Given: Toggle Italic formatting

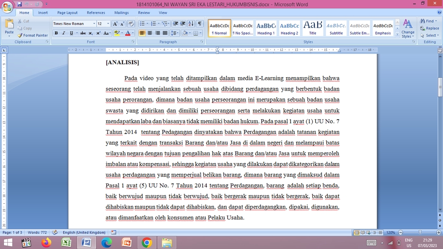Looking at the screenshot, I should [64, 33].
